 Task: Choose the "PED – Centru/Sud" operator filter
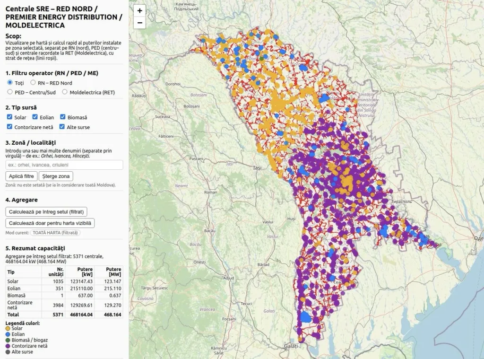click(x=9, y=92)
